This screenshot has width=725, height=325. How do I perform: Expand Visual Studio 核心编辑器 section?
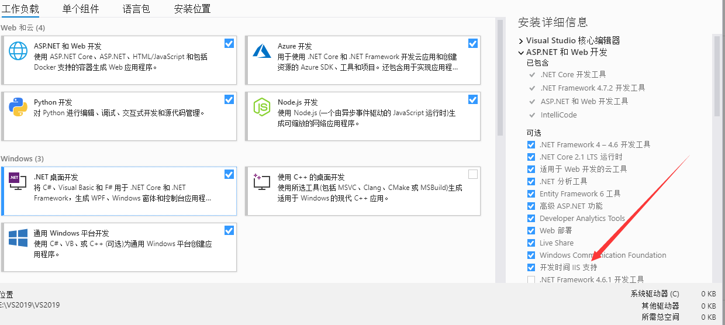[x=521, y=41]
